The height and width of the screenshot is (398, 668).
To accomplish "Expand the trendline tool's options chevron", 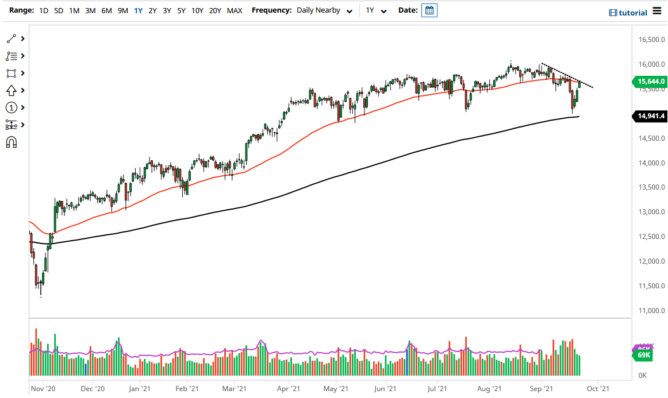I will [x=22, y=38].
